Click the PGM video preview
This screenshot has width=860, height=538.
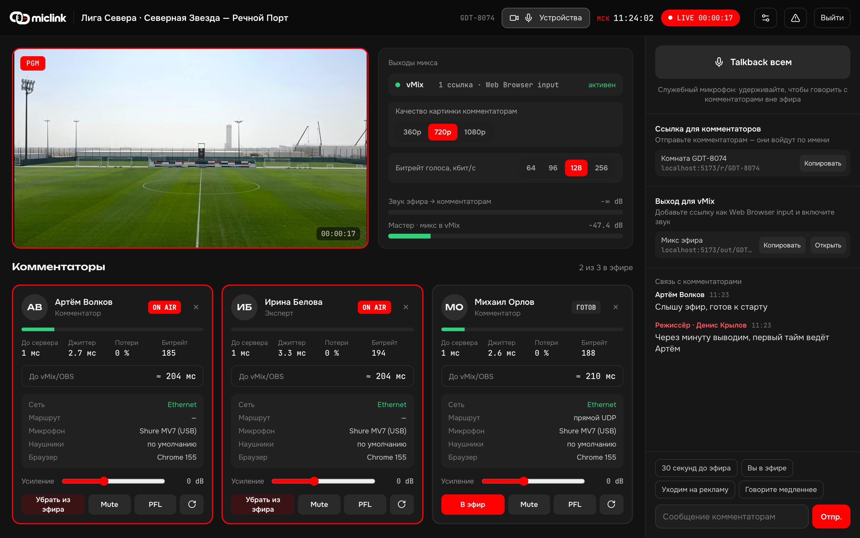click(190, 148)
